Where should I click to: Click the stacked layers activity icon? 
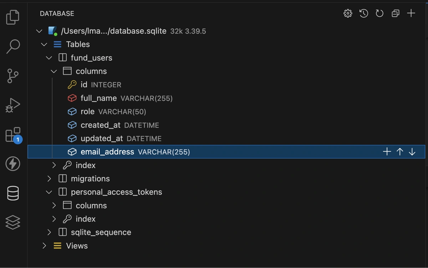coord(13,222)
